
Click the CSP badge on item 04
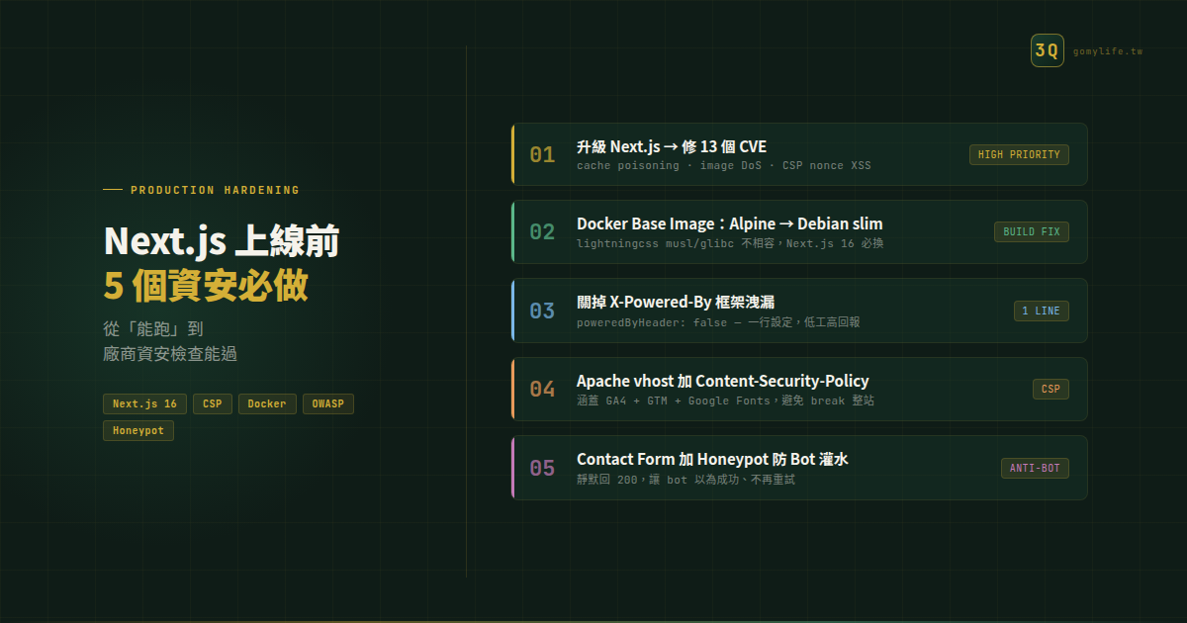click(x=1050, y=390)
